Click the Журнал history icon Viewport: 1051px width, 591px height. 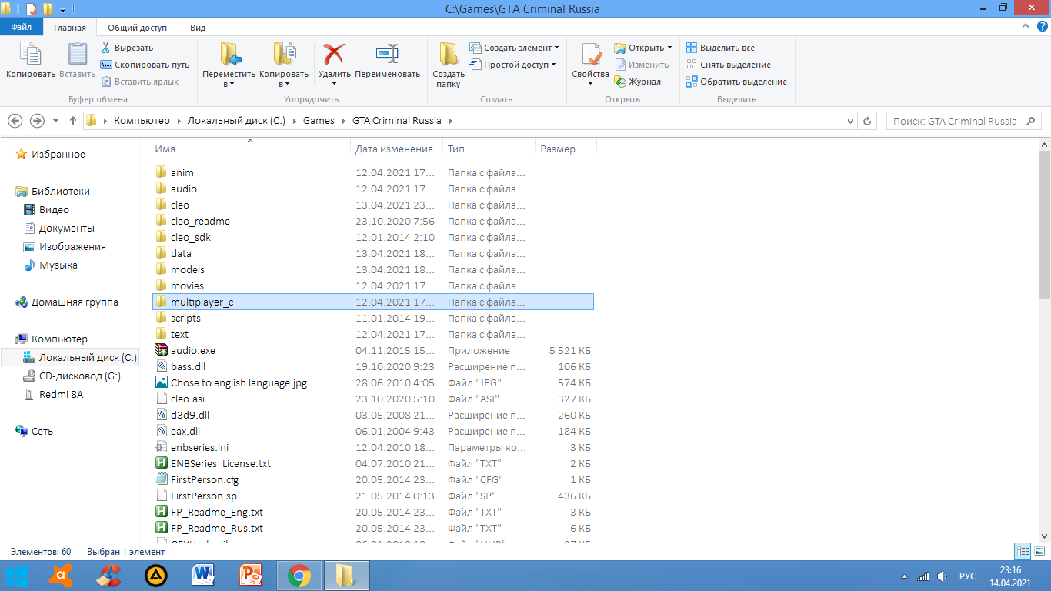coord(620,82)
